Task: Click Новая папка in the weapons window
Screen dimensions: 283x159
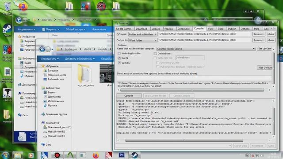Action: coord(99,29)
